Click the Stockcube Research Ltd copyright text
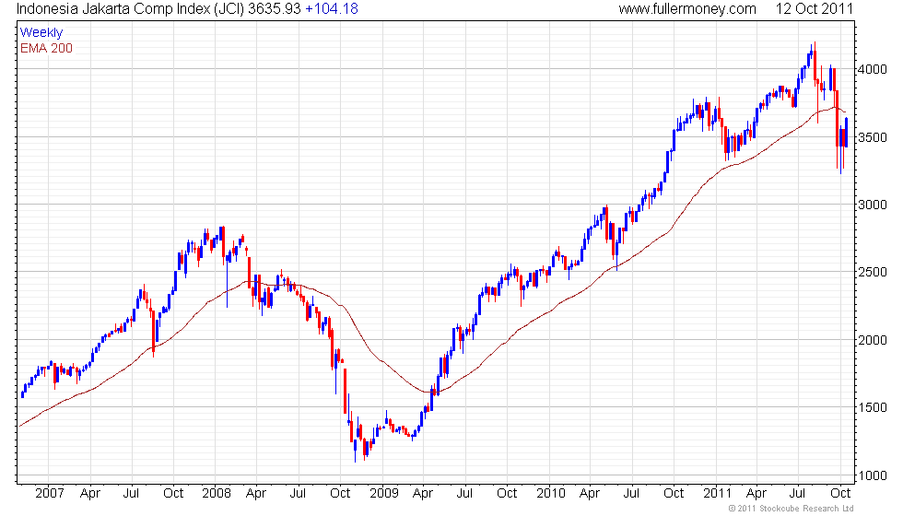This screenshot has width=903, height=516. (791, 508)
